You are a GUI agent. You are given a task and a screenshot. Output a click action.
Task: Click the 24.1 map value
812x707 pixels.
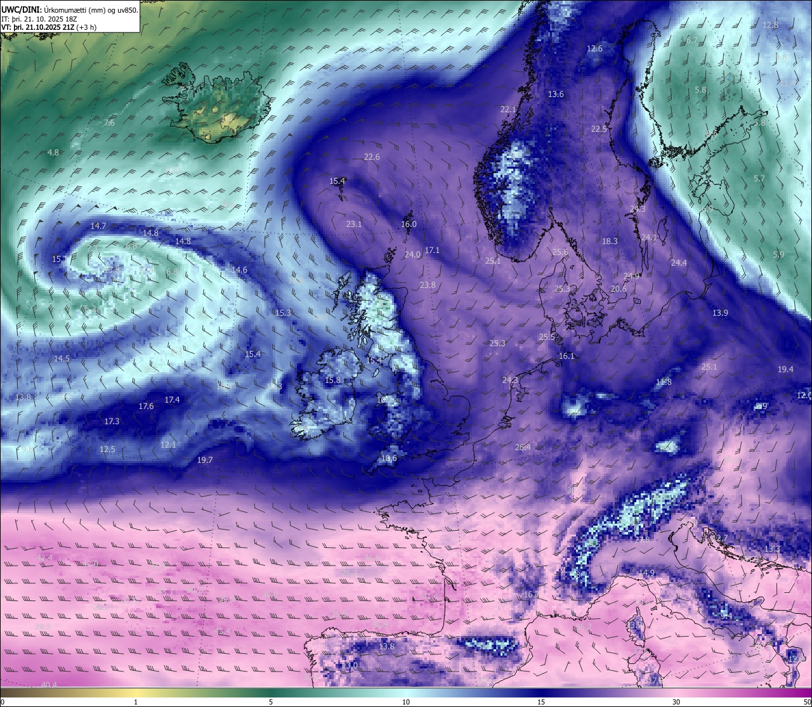(x=649, y=238)
